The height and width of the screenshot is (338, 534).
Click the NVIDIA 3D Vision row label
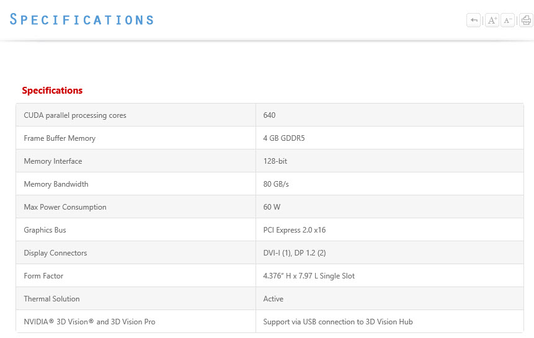tap(89, 322)
